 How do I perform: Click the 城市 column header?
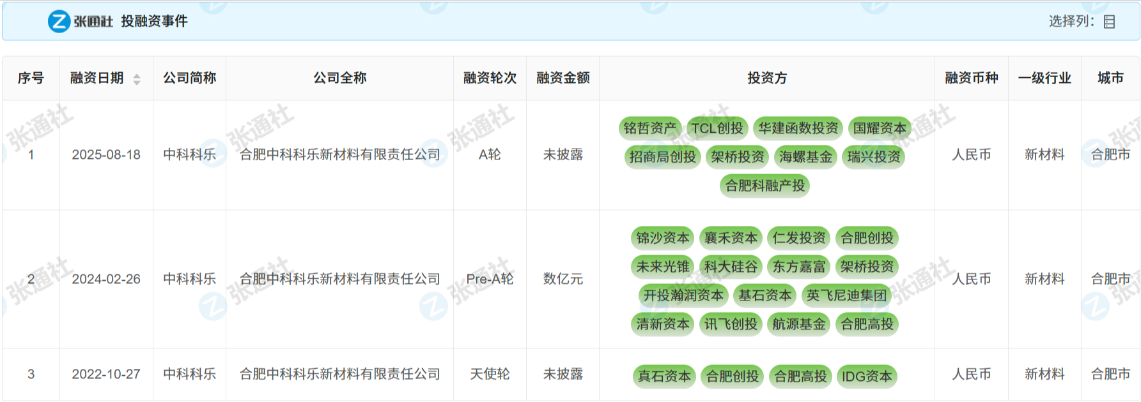1110,78
